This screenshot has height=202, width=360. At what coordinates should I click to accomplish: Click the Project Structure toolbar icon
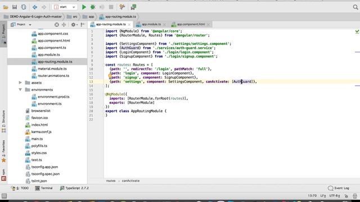click(x=133, y=7)
